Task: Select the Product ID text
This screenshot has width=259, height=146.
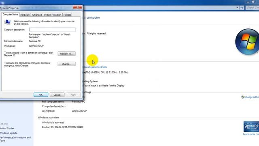Action: [63, 127]
